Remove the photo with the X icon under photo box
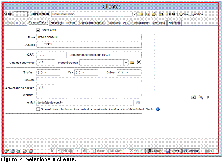Image resolution: width=223 pixels, height=163 pixels. point(208,97)
